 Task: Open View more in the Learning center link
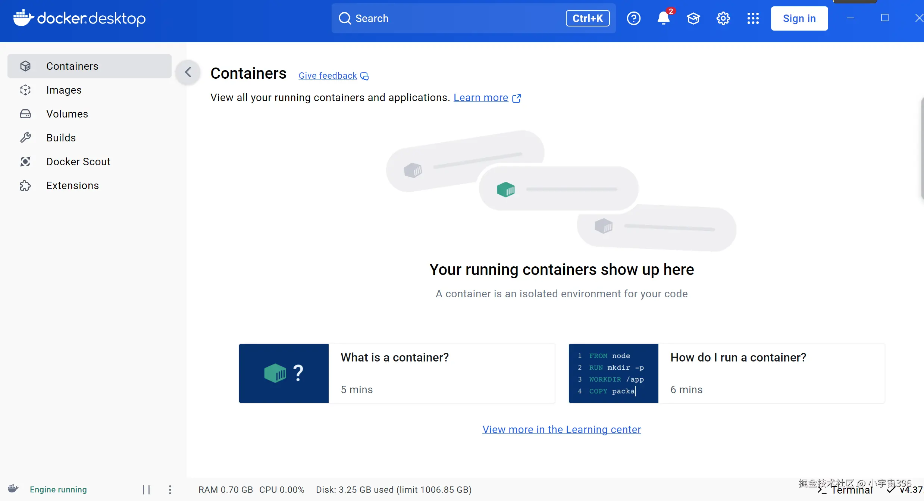click(561, 429)
